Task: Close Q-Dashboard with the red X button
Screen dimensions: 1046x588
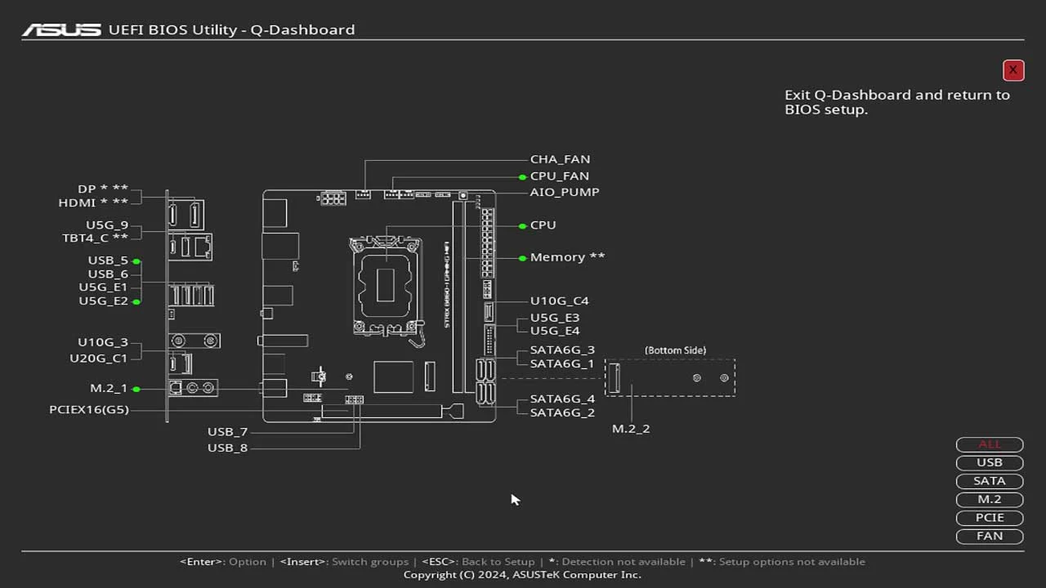Action: click(x=1012, y=70)
